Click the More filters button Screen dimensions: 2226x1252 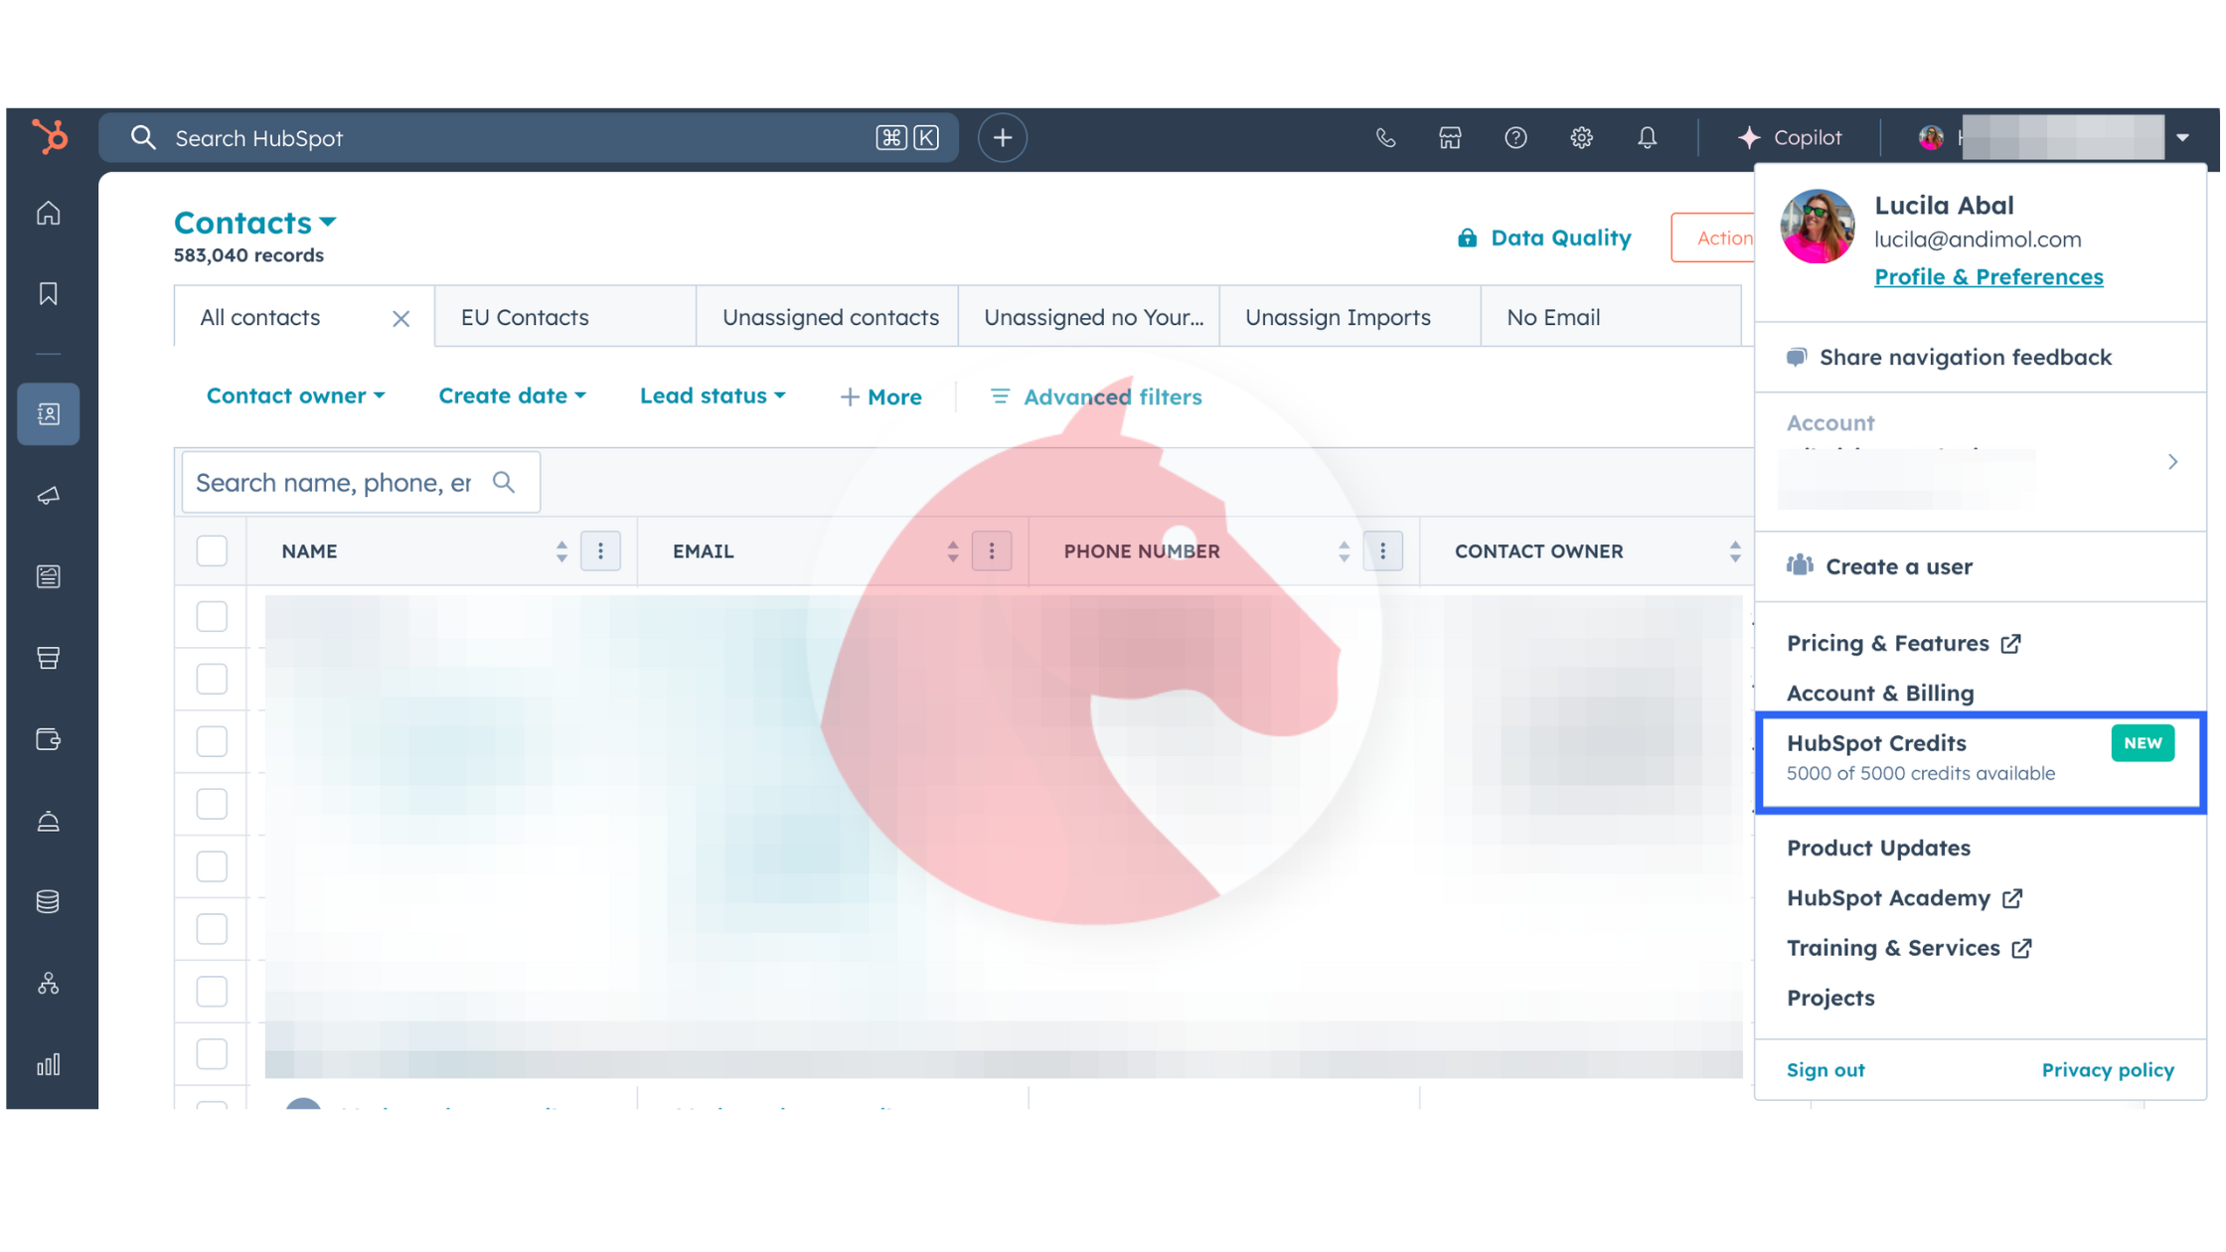881,396
